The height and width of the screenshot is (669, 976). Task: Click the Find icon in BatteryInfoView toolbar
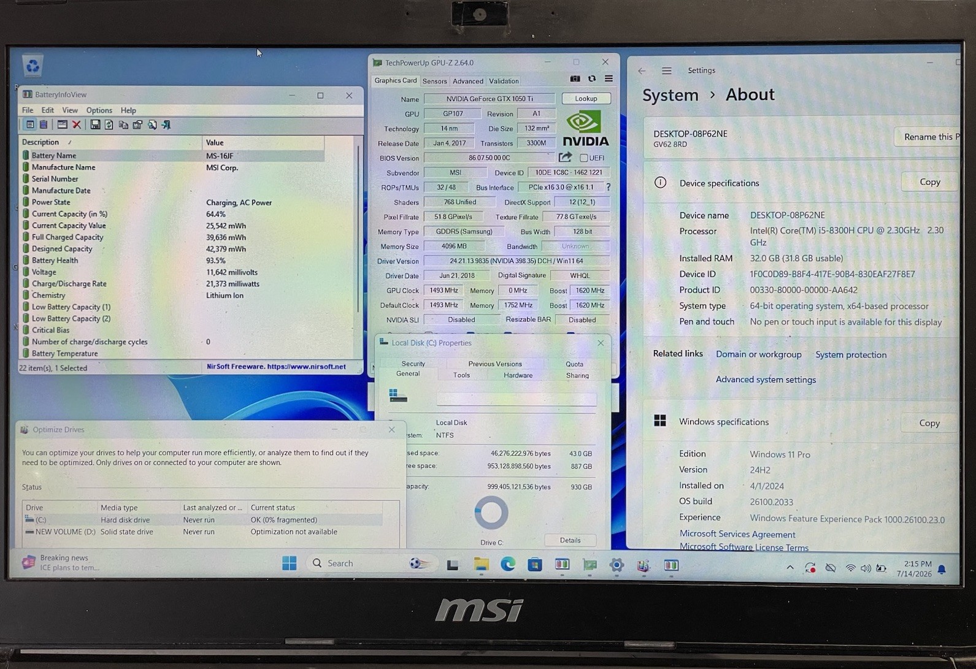click(152, 124)
